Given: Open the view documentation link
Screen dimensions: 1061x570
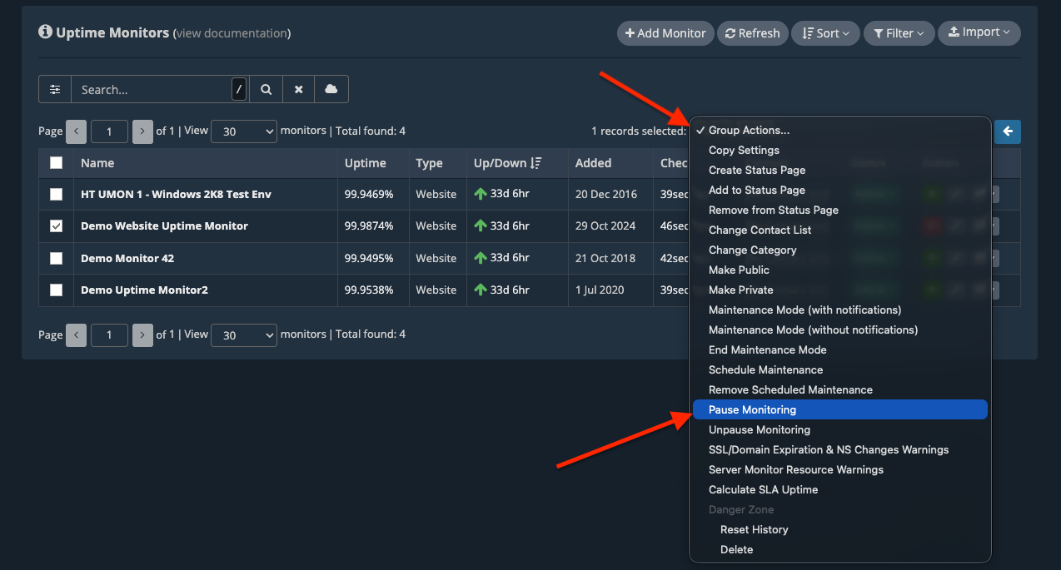Looking at the screenshot, I should pos(232,33).
